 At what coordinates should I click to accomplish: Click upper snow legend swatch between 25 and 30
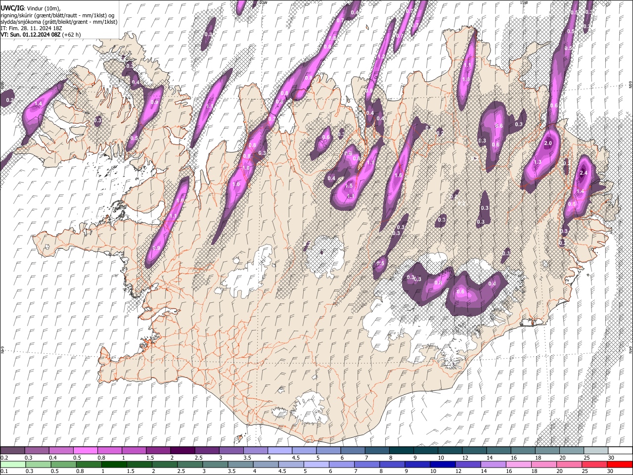pos(596,450)
